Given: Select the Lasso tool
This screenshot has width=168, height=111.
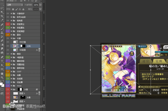Looking at the screenshot, I should pyautogui.click(x=2, y=8).
